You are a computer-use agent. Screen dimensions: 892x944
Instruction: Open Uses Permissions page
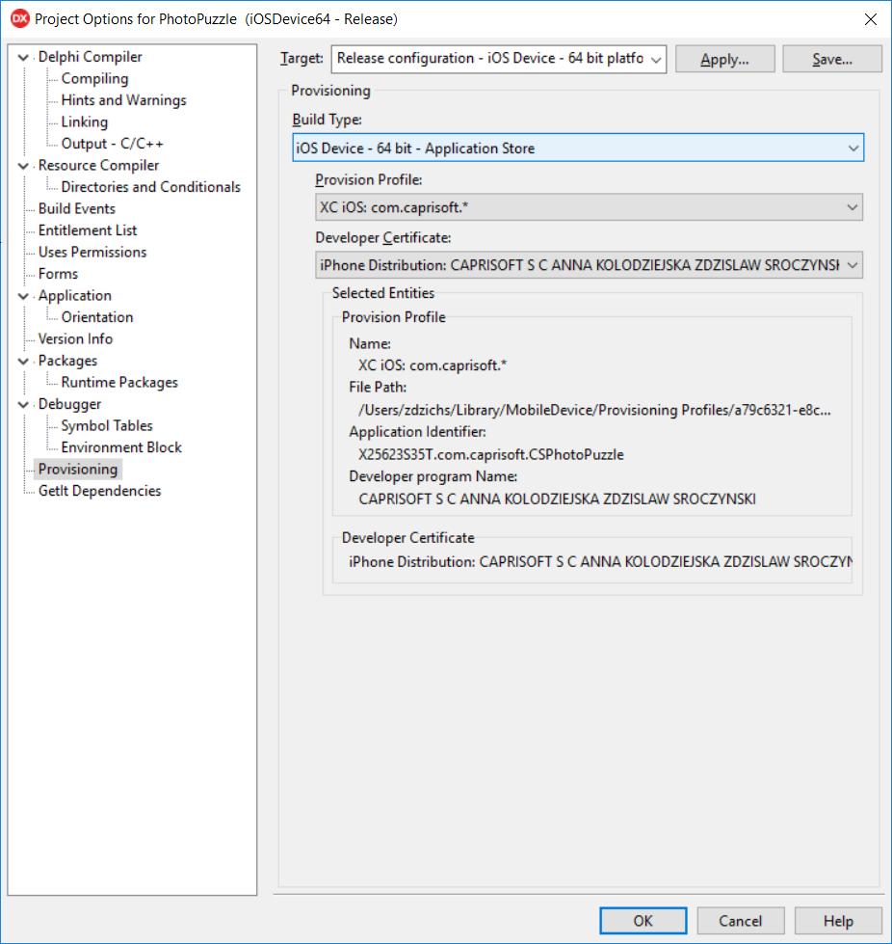point(92,252)
